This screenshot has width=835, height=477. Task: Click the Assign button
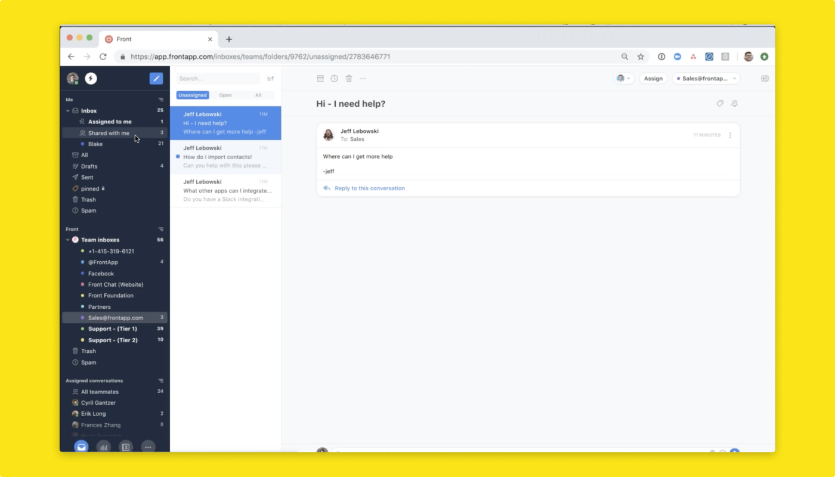653,78
